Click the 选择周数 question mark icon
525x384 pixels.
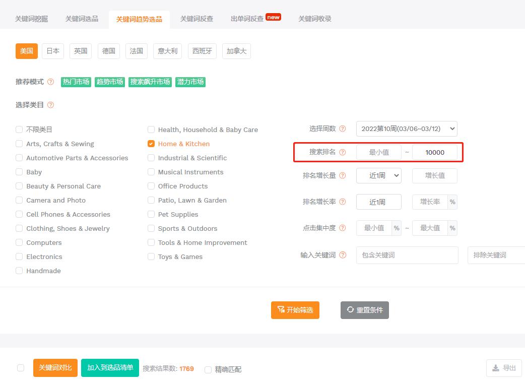coord(343,129)
